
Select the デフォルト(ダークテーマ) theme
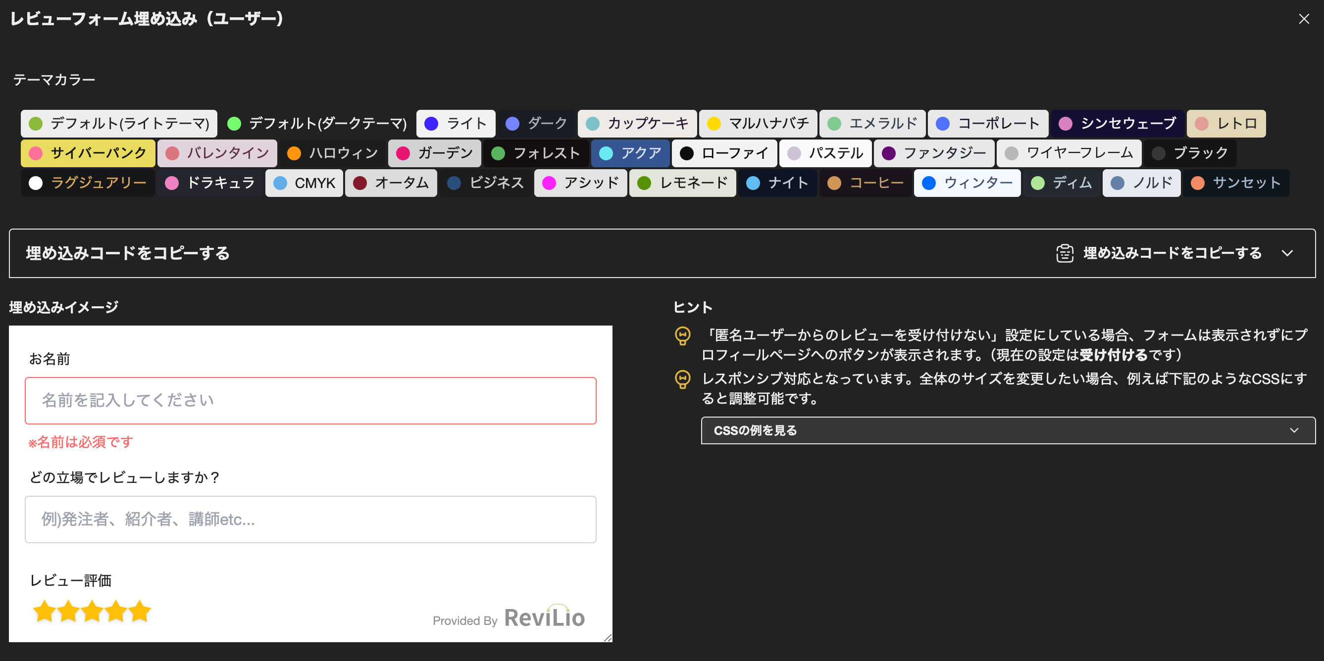316,123
